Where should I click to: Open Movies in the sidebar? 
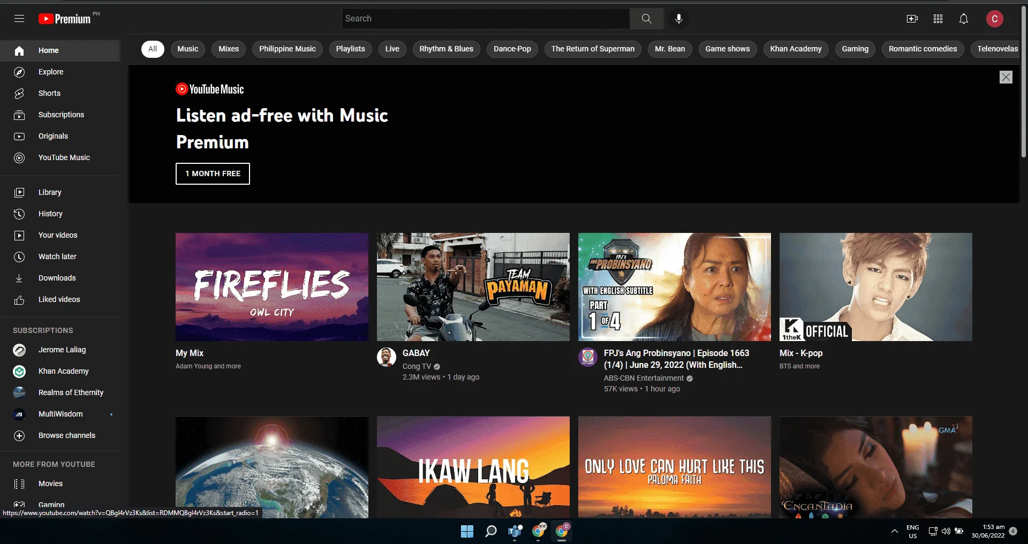(x=60, y=483)
